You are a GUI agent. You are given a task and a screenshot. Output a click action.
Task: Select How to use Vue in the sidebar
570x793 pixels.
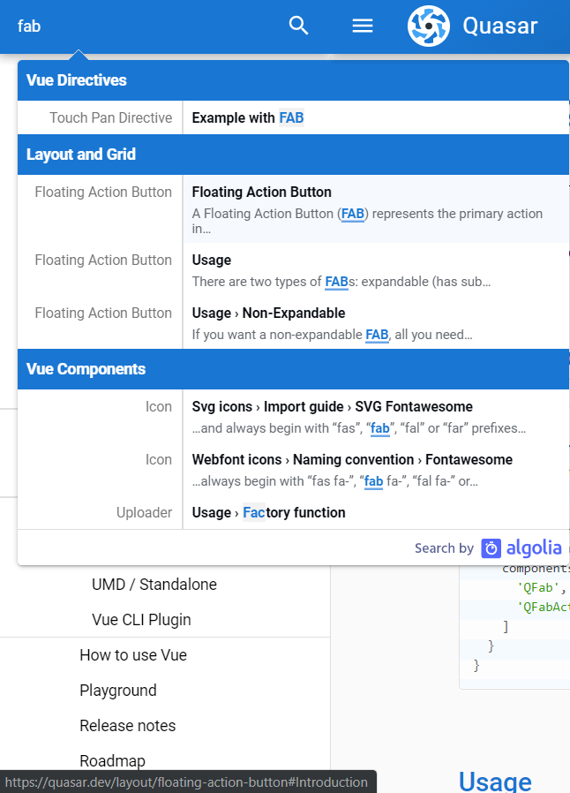(132, 655)
